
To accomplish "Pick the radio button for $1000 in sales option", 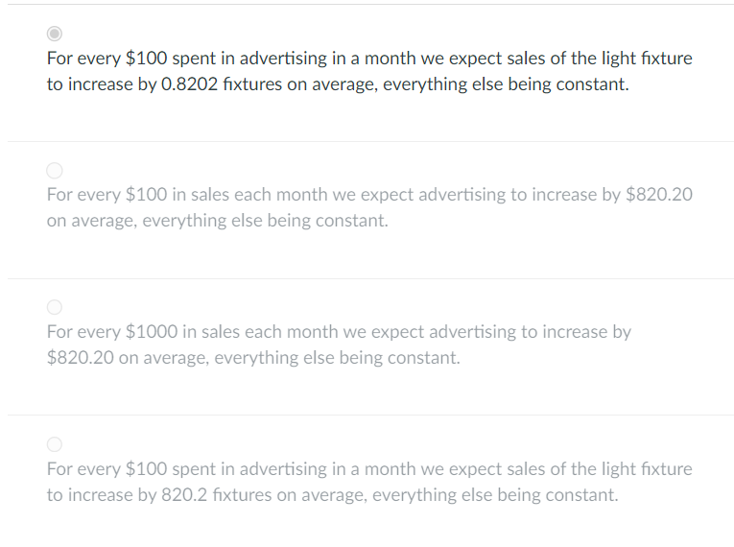I will (55, 307).
